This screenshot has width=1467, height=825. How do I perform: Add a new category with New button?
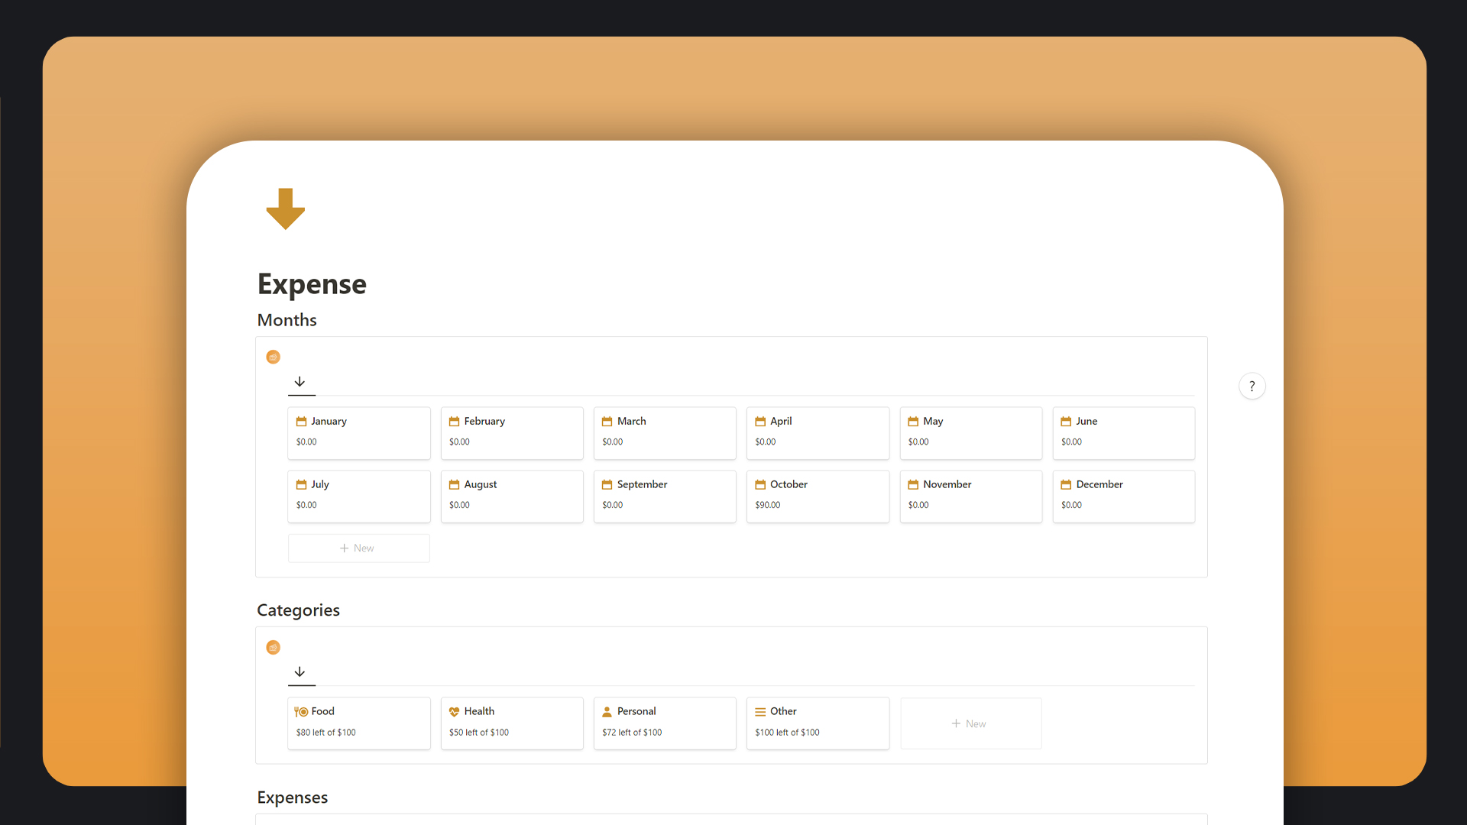coord(970,723)
